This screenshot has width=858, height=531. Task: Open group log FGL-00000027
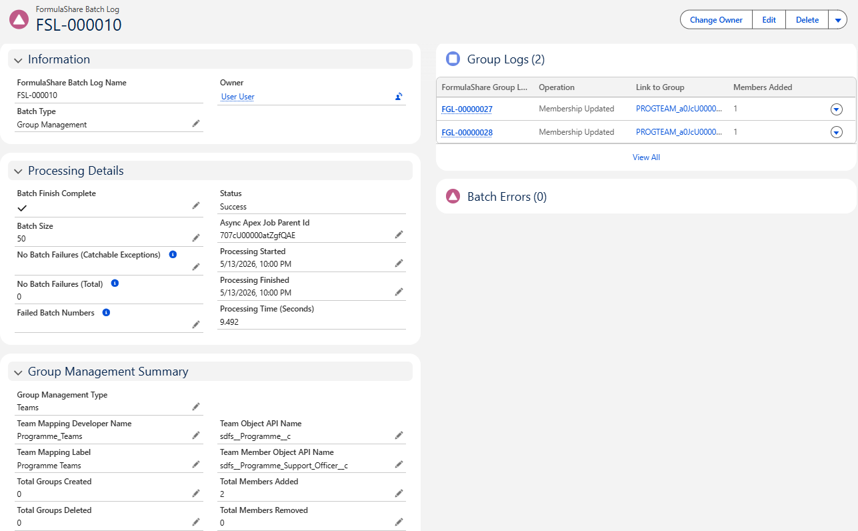467,109
